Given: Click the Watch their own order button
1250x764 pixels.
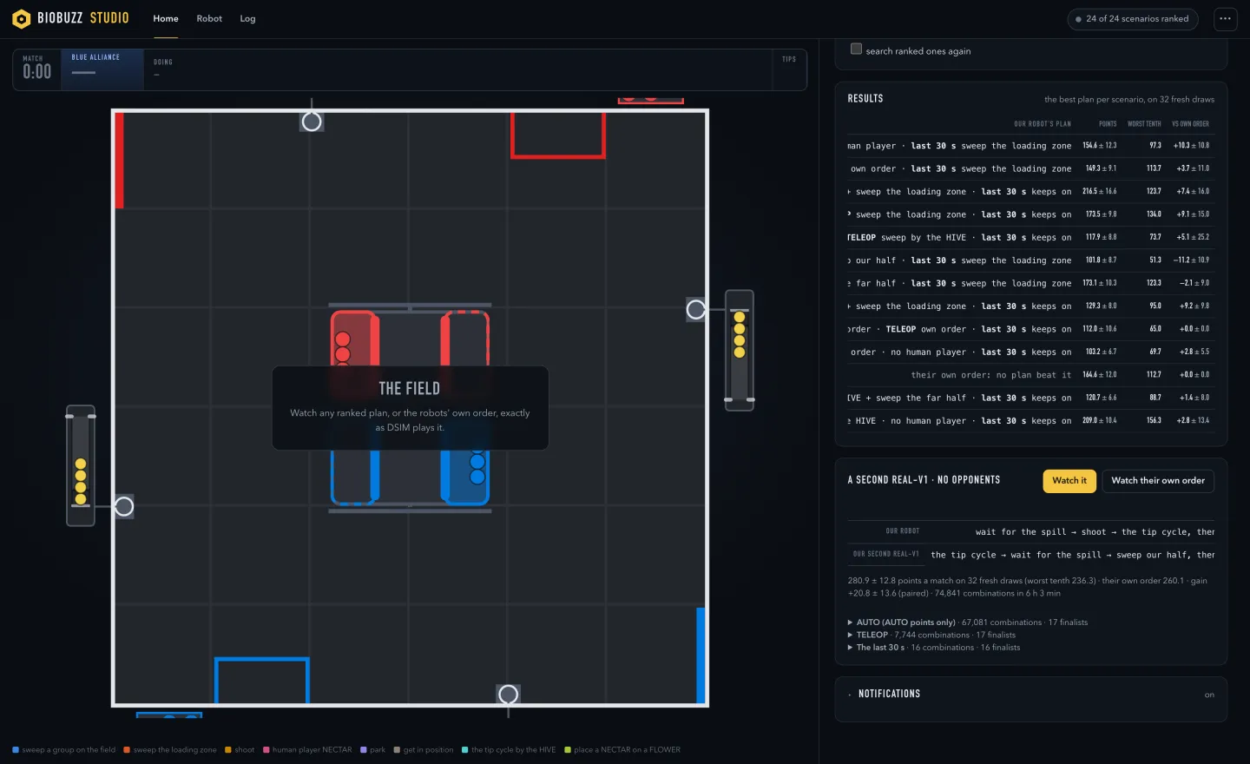Looking at the screenshot, I should 1158,481.
